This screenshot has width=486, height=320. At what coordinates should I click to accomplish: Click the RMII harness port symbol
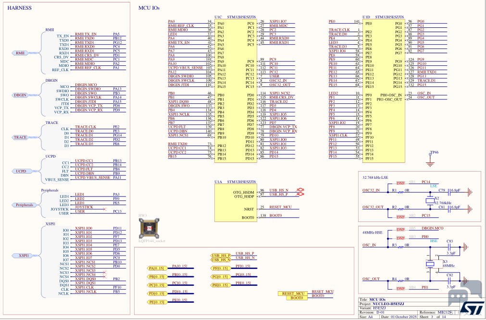(x=21, y=53)
